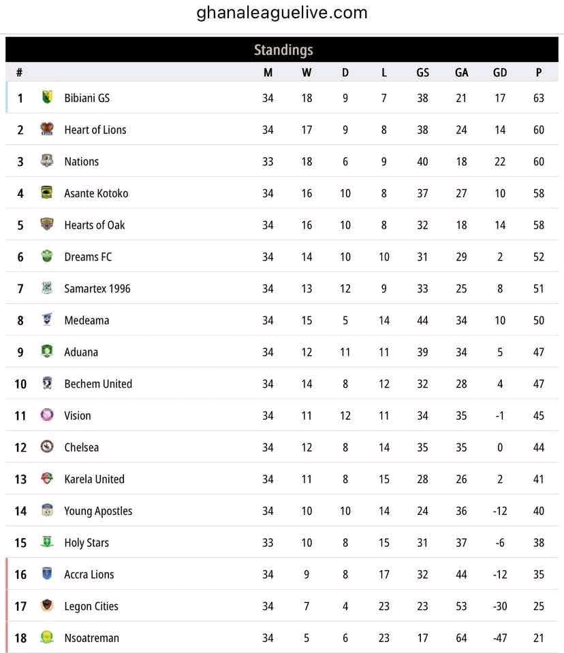
Task: Click the Vision club pink badge
Action: coord(47,415)
